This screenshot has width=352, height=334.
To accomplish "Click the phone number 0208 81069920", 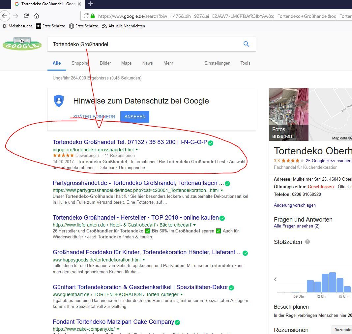I will [x=306, y=194].
